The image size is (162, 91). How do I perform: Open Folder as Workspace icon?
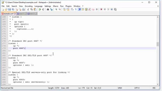tap(93, 10)
